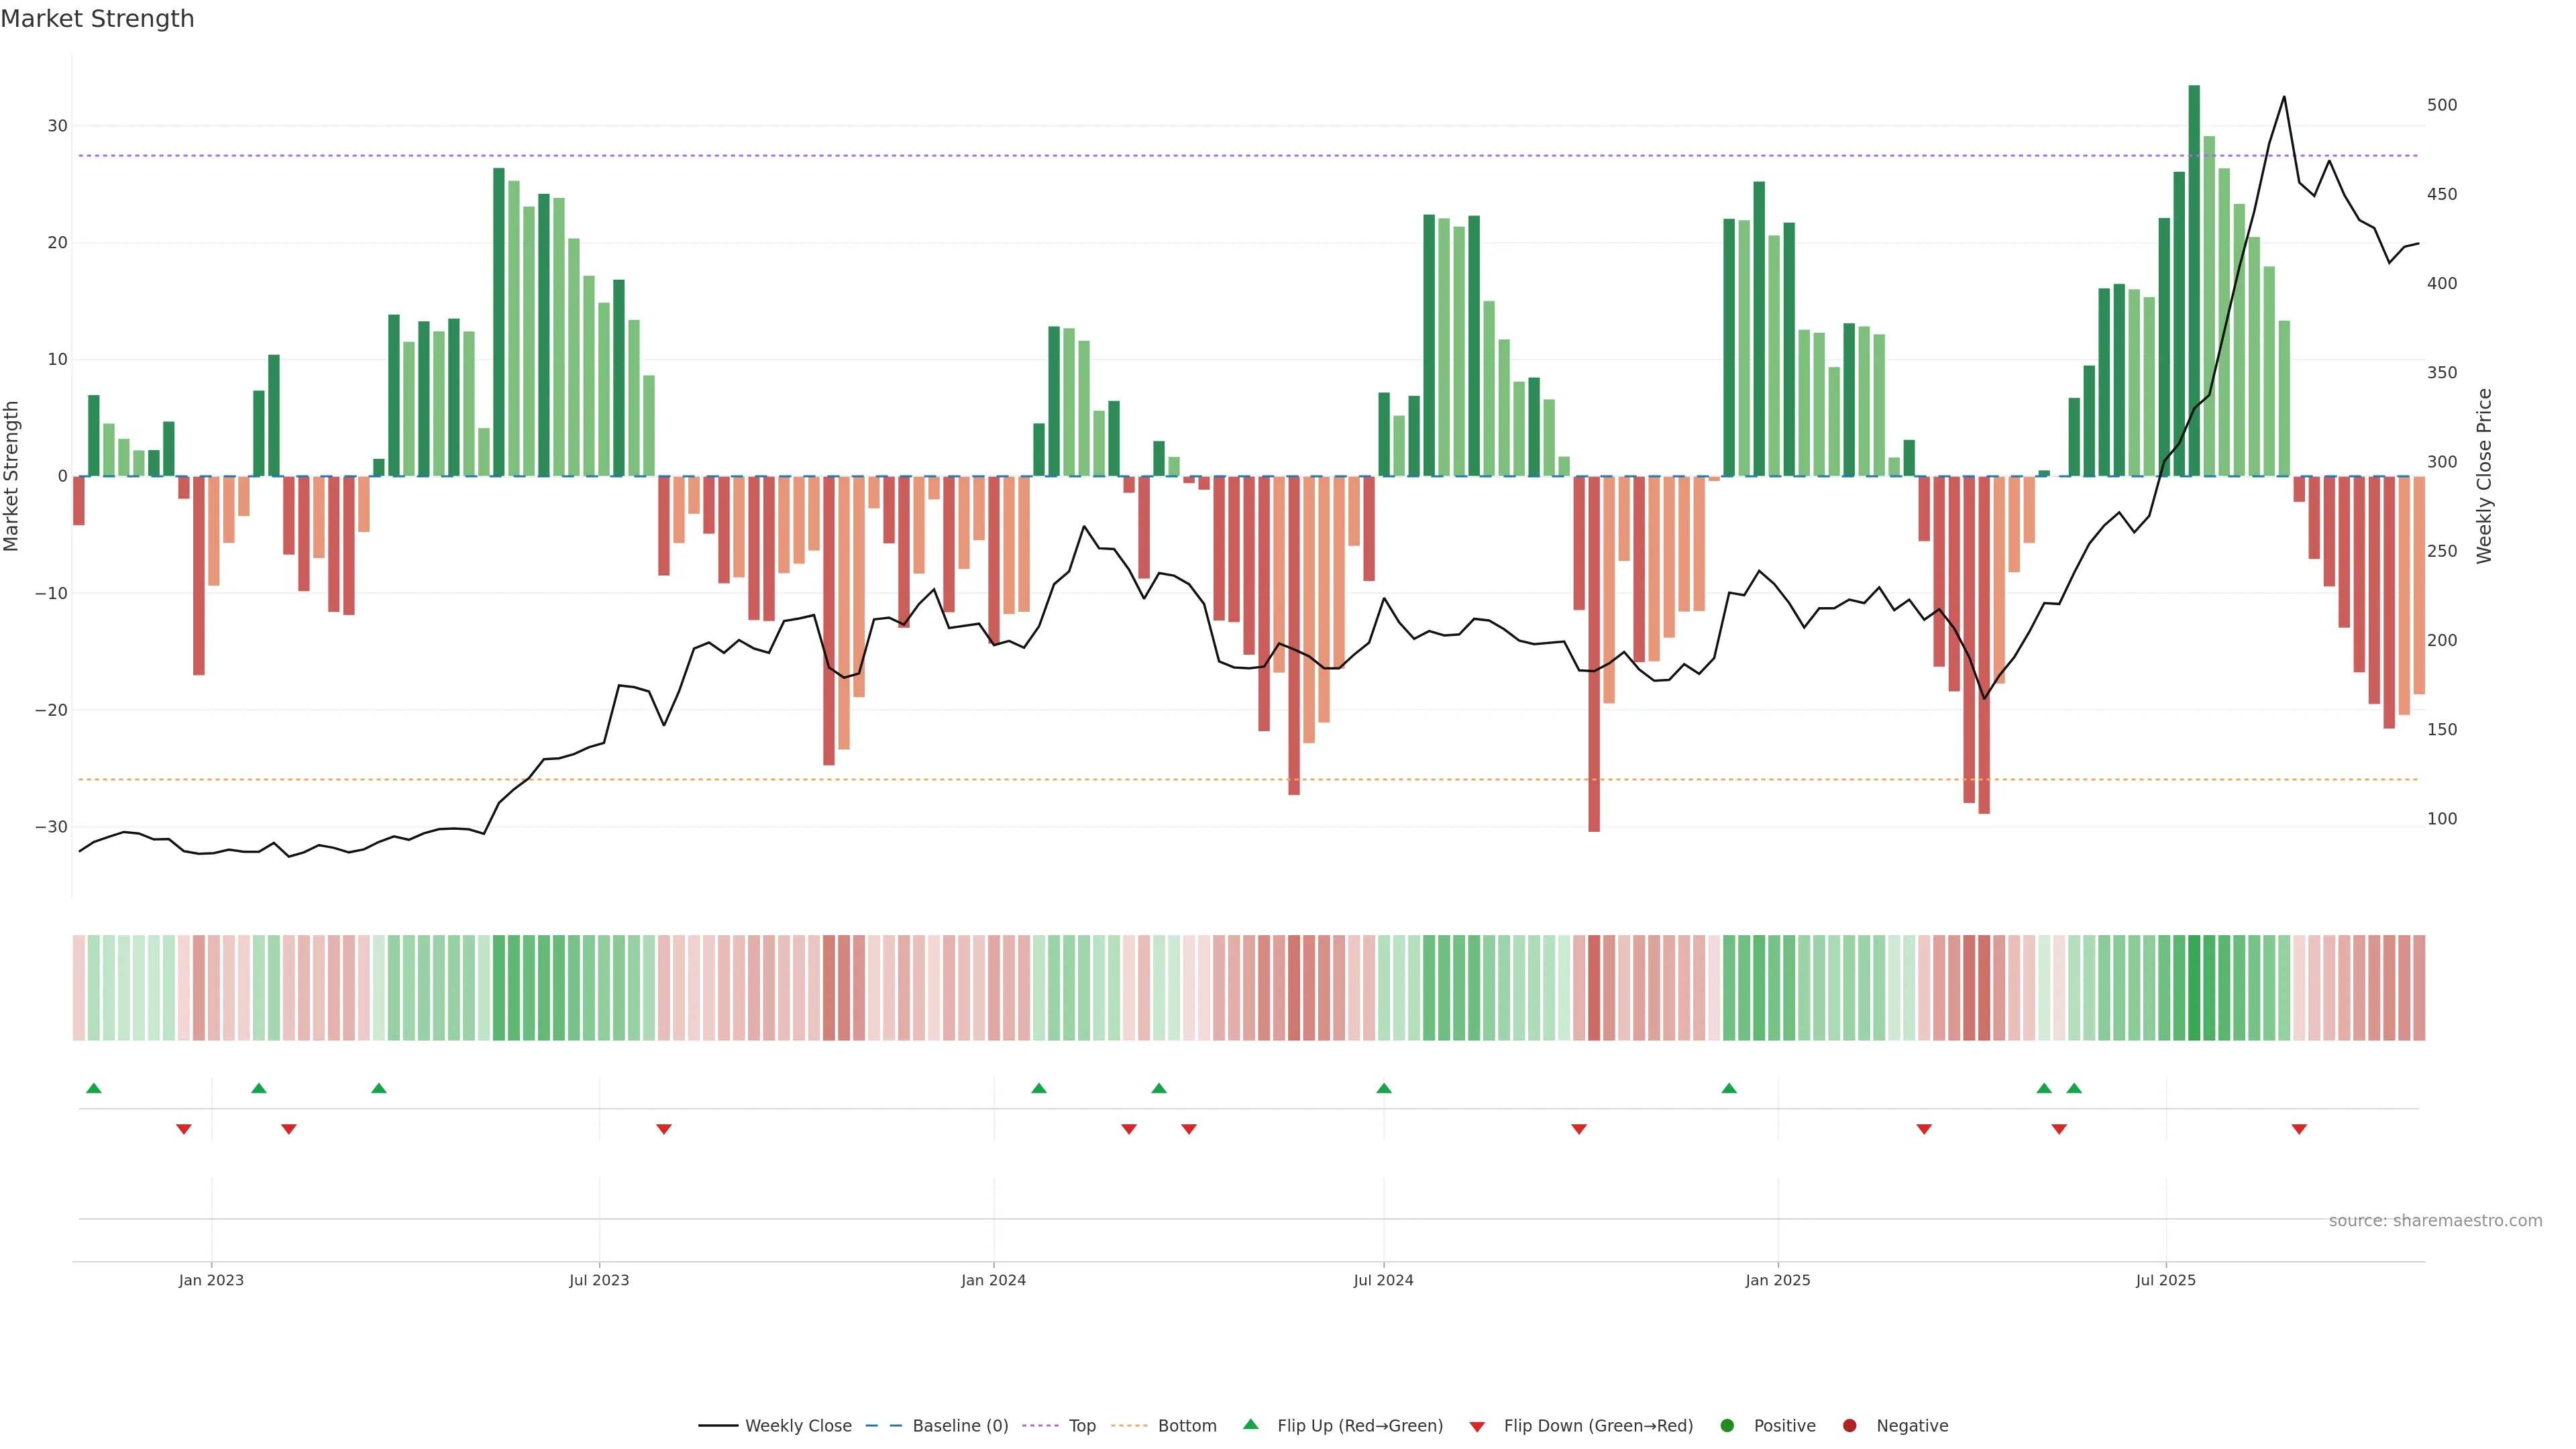Click the source: sharemaestro.com text

click(x=2435, y=1221)
